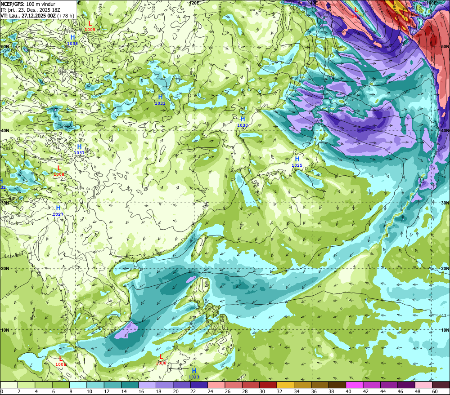
Task: Click the L 1008 low near Borneo
Action: [x=161, y=359]
